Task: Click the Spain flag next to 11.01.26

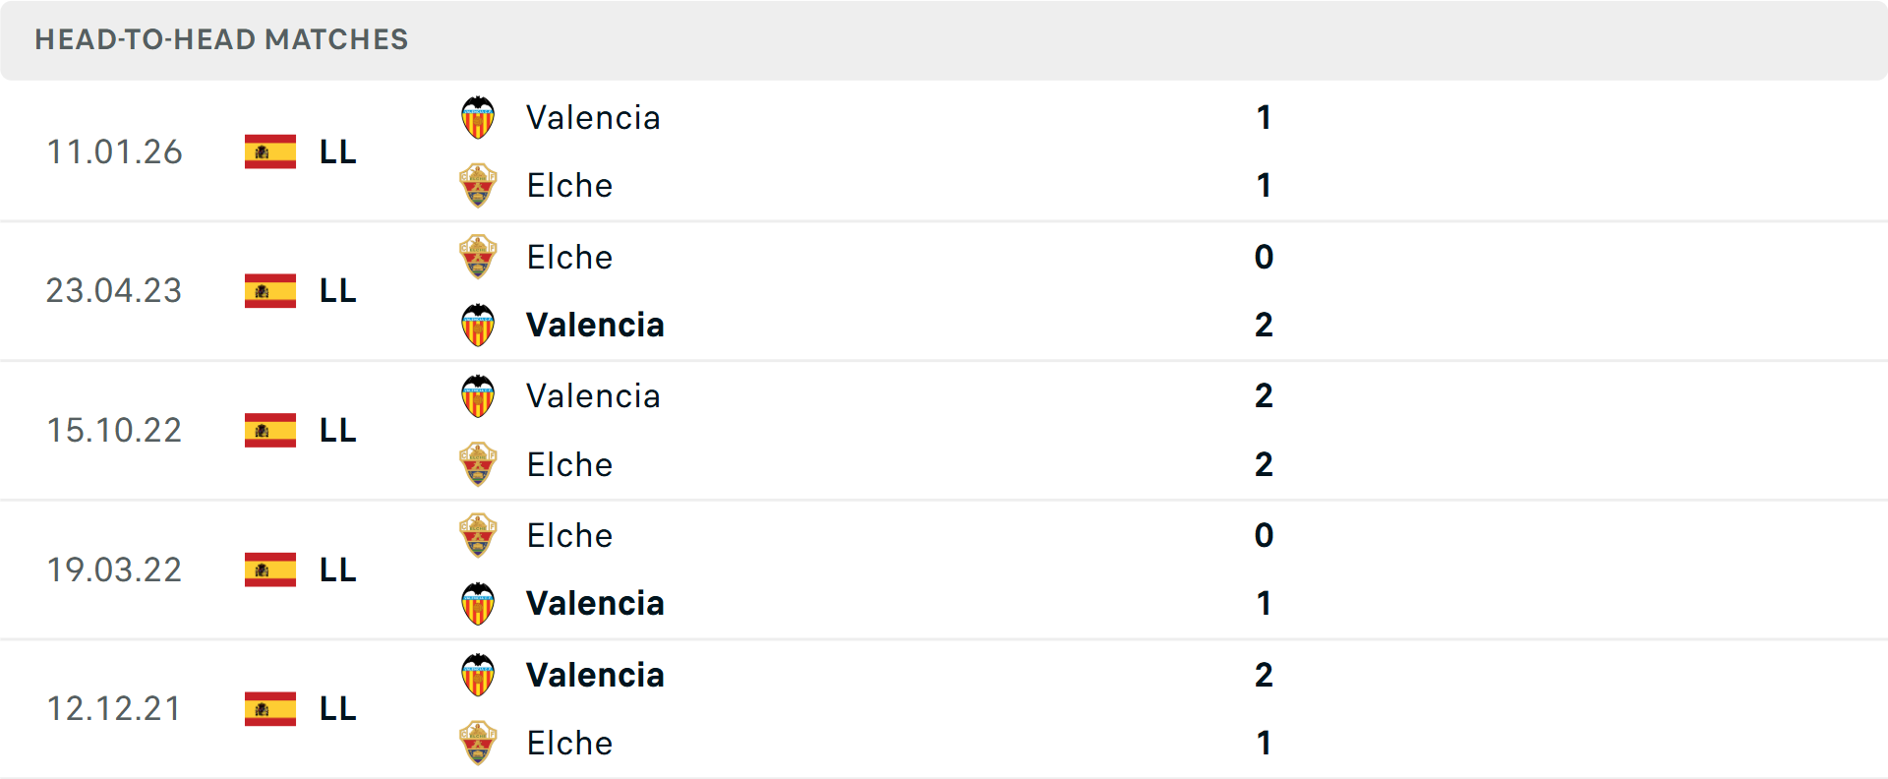Action: pos(269,151)
